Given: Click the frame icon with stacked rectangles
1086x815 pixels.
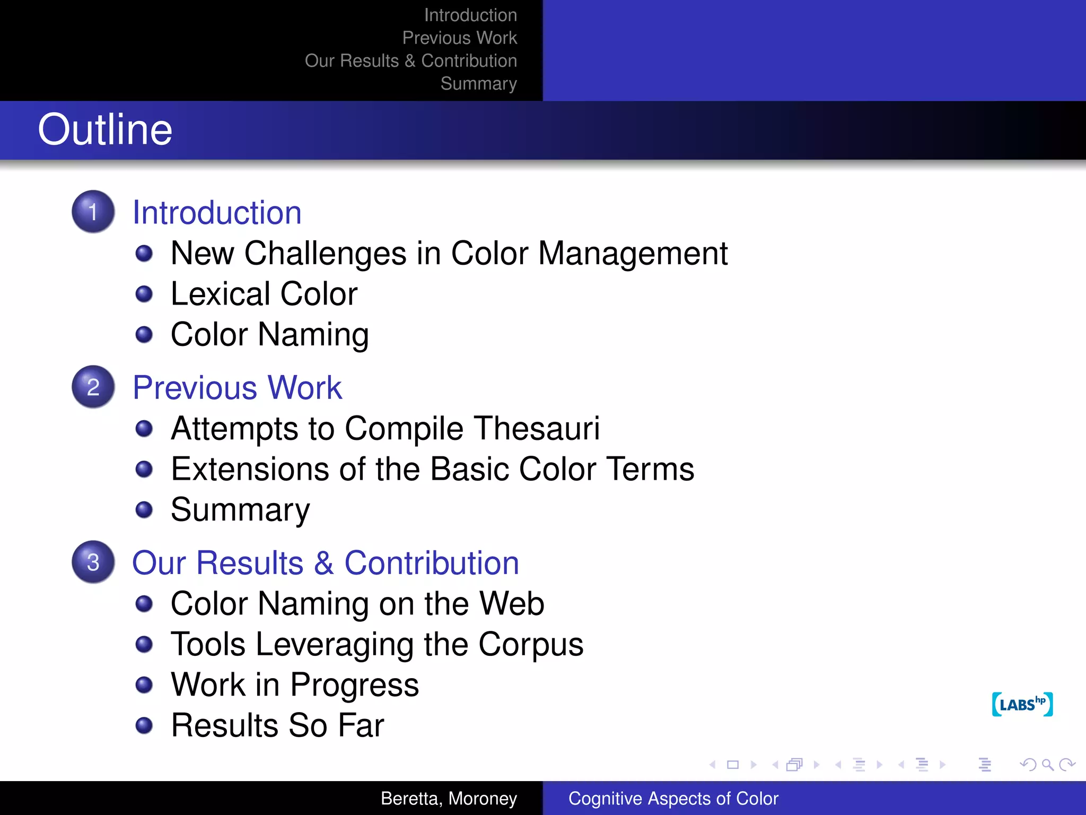Looking at the screenshot, I should coord(794,765).
